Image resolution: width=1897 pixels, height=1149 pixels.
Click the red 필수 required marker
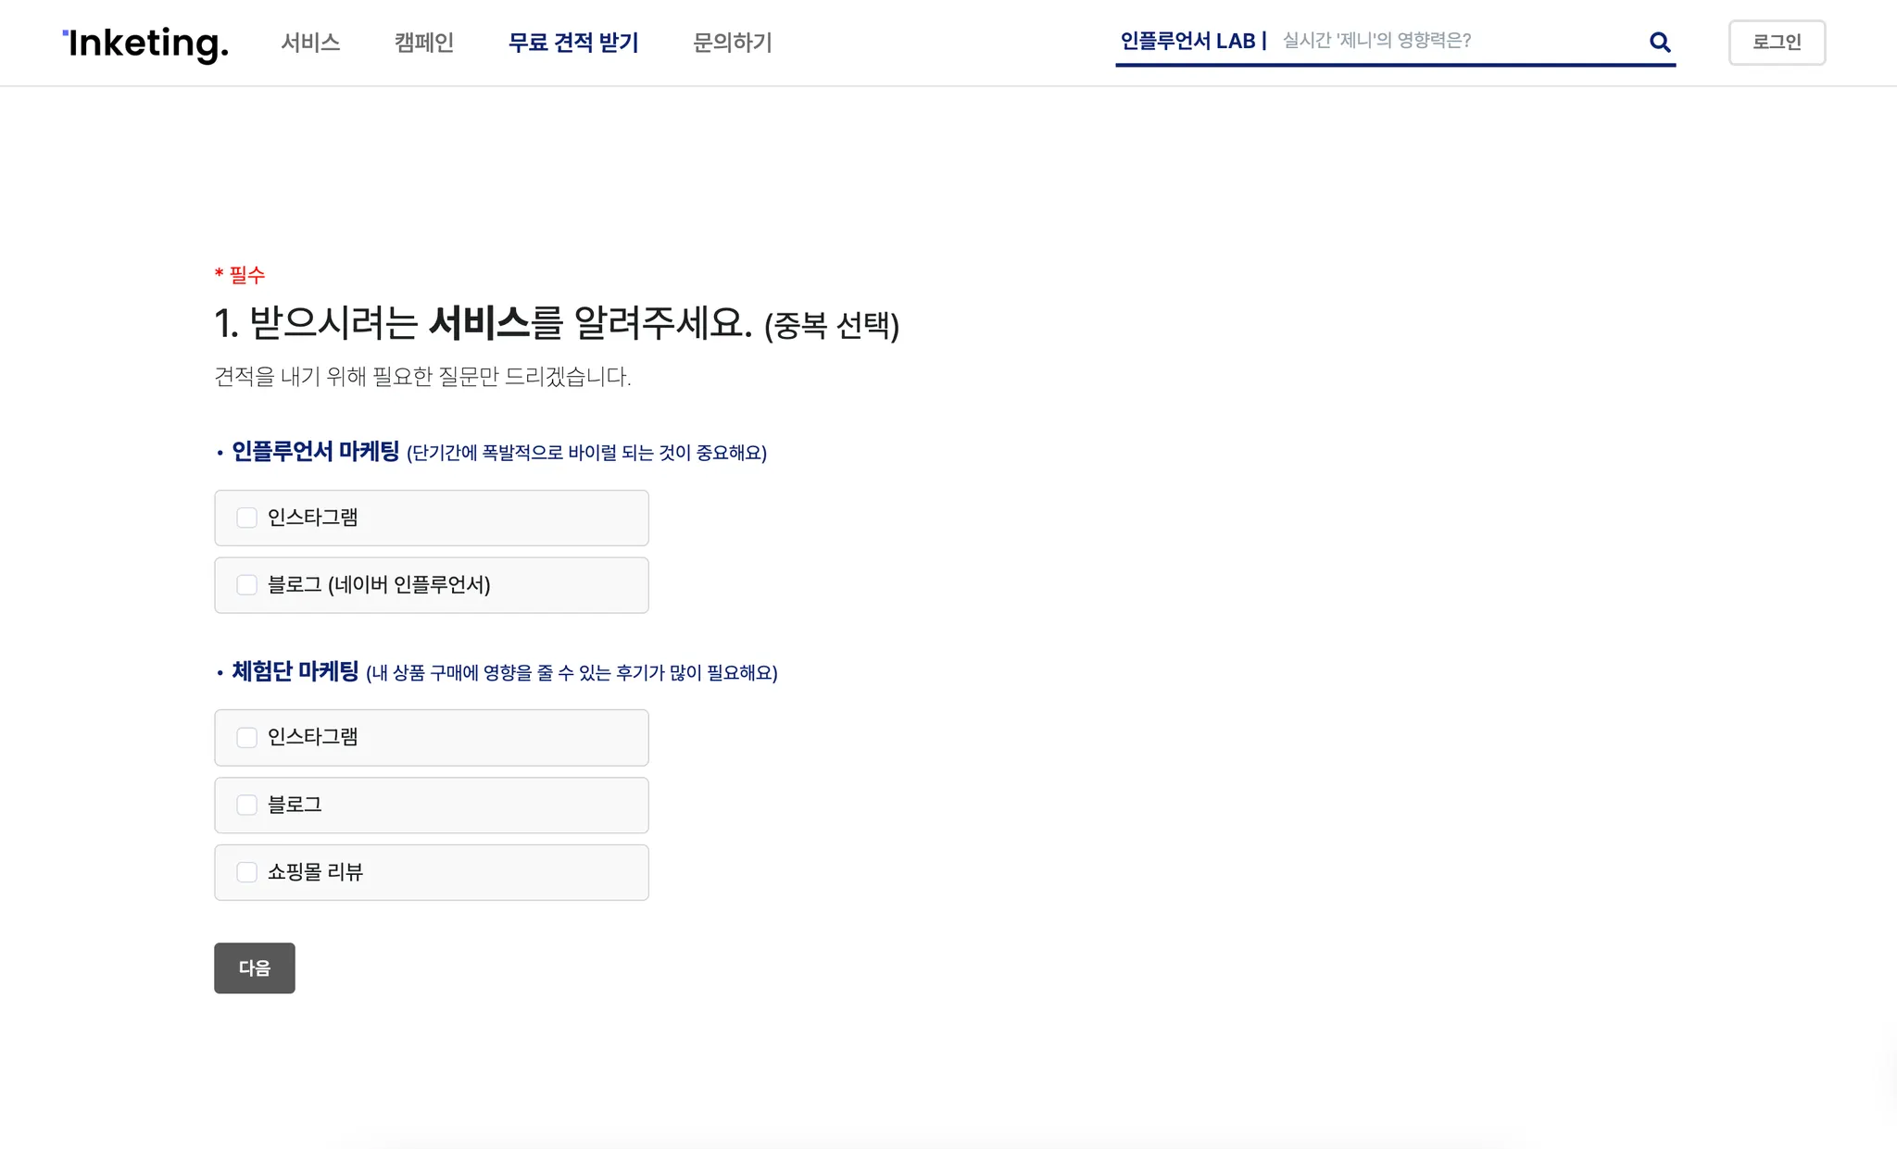click(241, 274)
